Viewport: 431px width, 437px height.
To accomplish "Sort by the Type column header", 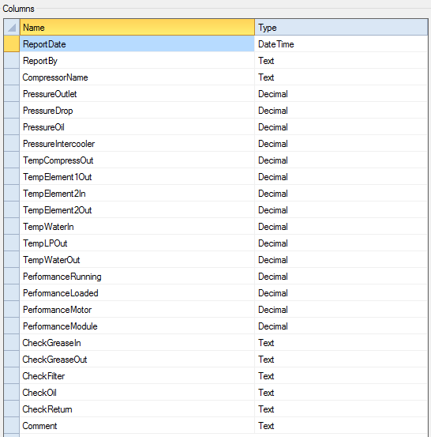I will [341, 28].
